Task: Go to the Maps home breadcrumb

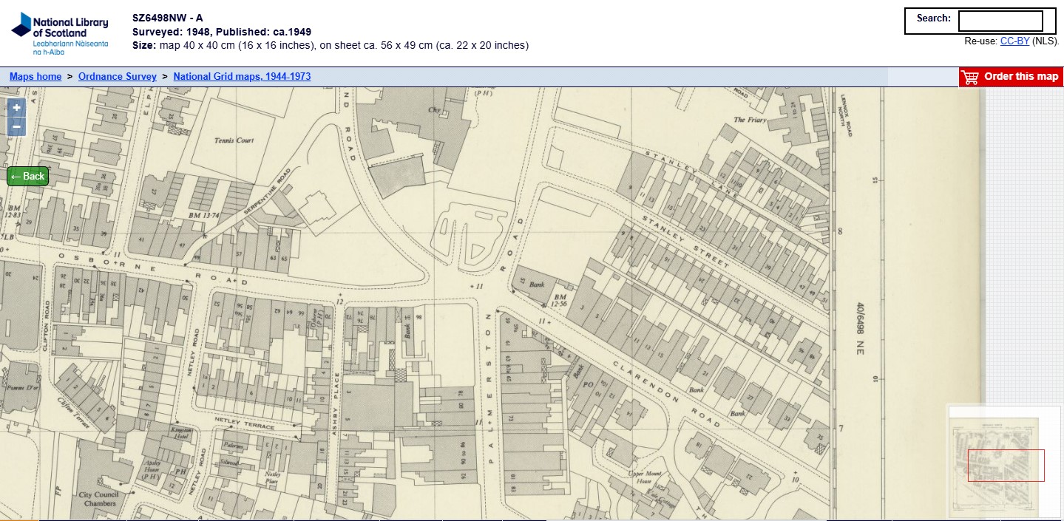Action: point(35,76)
